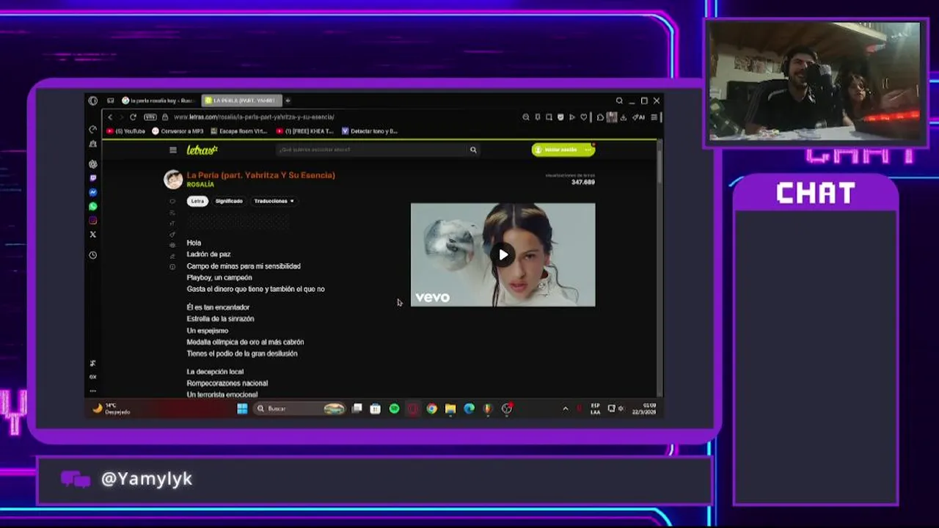Click the Letras search magnifier icon
939x528 pixels.
click(473, 150)
